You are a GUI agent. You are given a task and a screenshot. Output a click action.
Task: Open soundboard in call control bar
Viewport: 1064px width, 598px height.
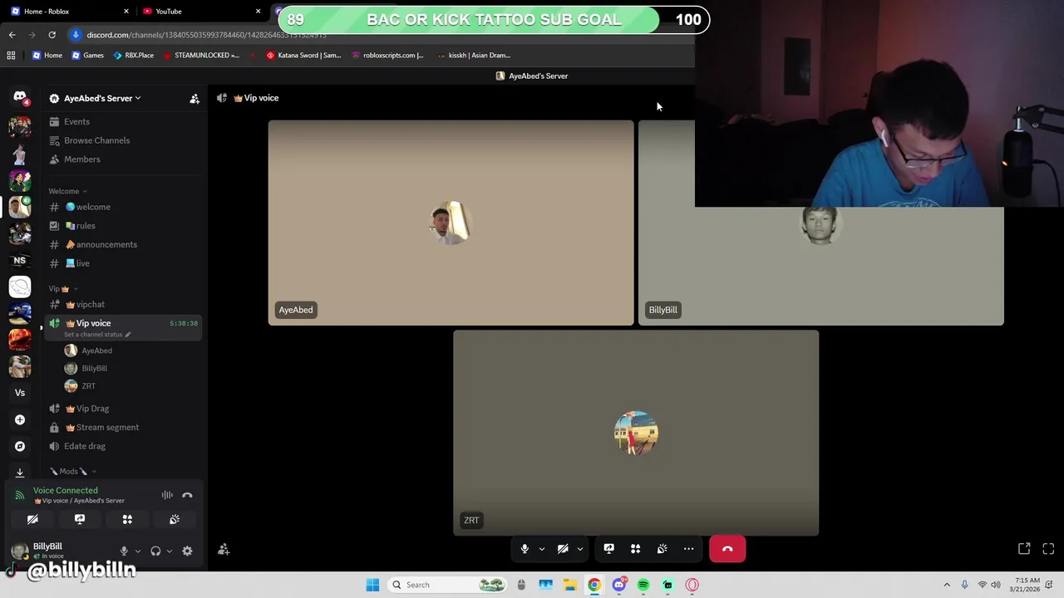point(662,549)
